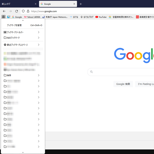The width and height of the screenshot is (154, 154).
Task: Click the padlock site security icon
Action: pos(28,11)
